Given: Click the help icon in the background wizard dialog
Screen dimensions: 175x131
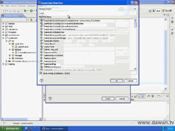Looking at the screenshot, I should (50, 99).
